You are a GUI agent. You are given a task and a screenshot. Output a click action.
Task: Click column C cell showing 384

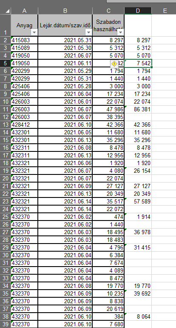point(108,316)
